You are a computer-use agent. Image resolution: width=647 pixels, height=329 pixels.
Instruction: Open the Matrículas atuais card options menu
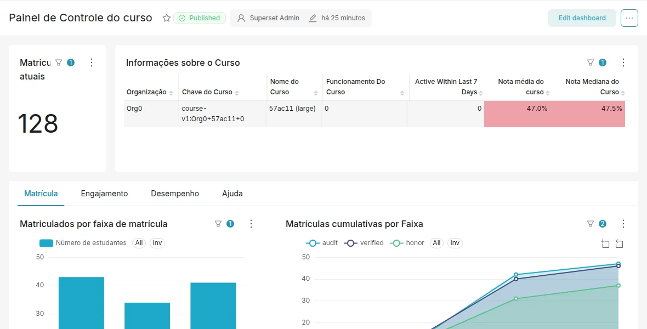click(x=92, y=63)
